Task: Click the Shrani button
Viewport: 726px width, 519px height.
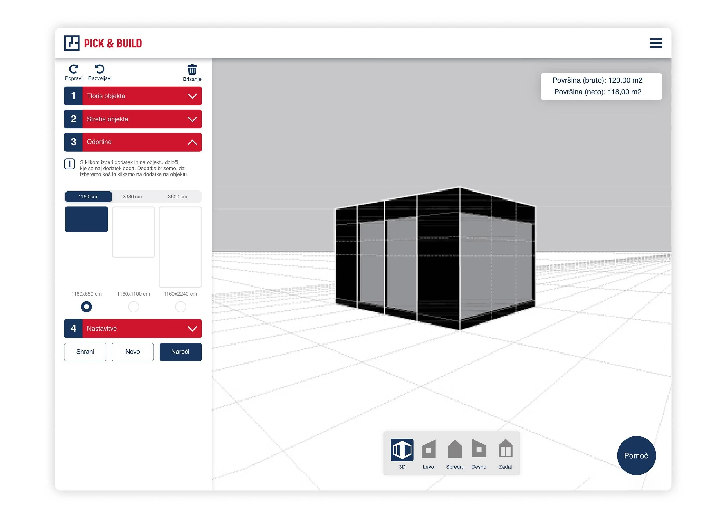Action: click(85, 352)
